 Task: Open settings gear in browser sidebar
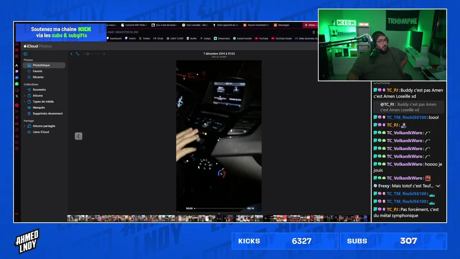[17, 148]
